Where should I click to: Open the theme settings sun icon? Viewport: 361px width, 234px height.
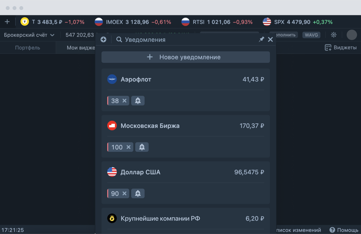[x=334, y=35]
